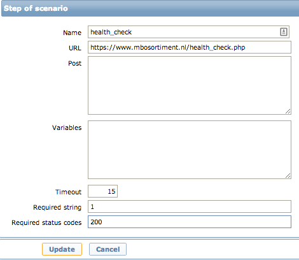Click the Post text area resize grip
The height and width of the screenshot is (260, 299).
pos(288,112)
